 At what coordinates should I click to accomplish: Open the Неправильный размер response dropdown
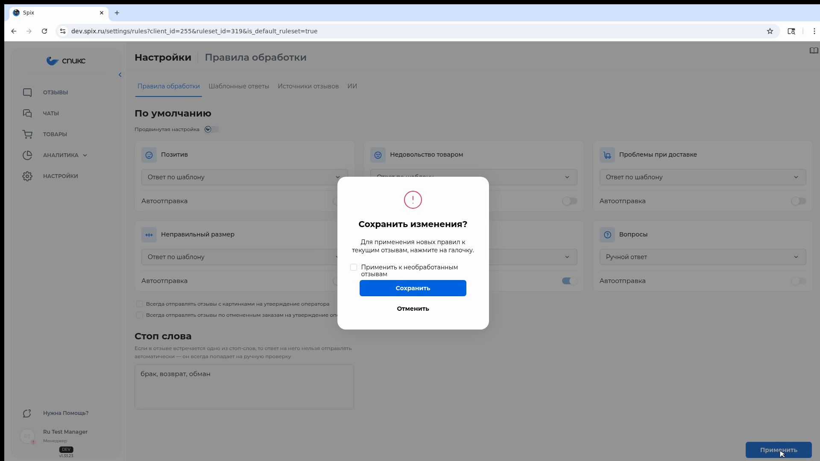[x=244, y=257]
